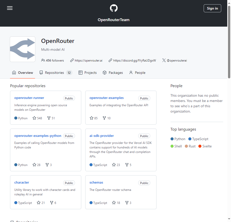Screen dimensions: 231x222
Task: Click the followers people icon
Action: click(43, 60)
